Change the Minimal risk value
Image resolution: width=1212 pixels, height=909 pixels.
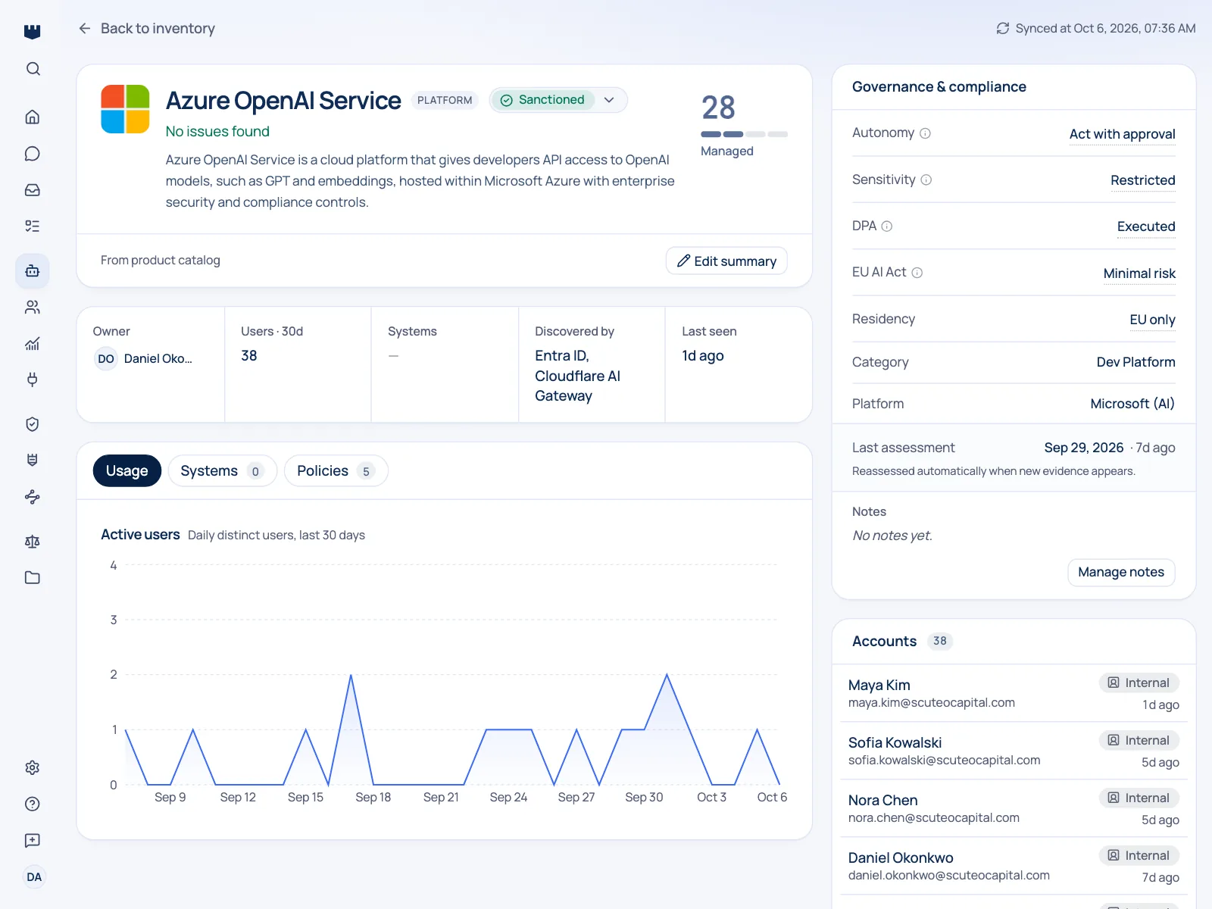[x=1139, y=273]
